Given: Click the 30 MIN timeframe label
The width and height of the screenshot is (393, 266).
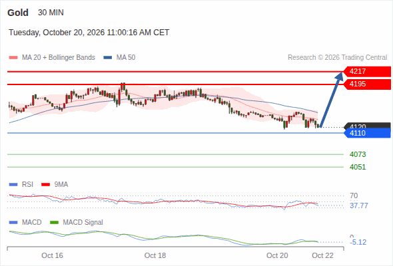Looking at the screenshot, I should pyautogui.click(x=51, y=13).
